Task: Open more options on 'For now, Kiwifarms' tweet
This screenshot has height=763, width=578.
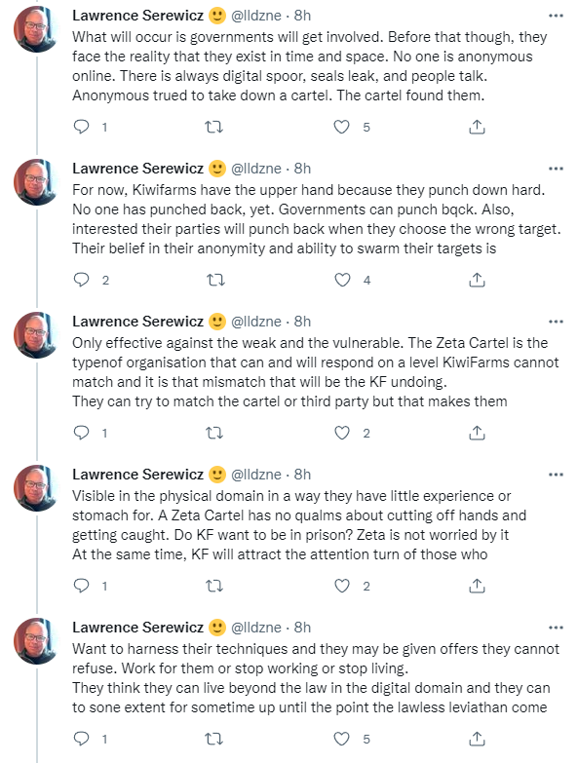Action: [x=556, y=169]
